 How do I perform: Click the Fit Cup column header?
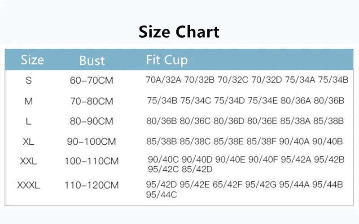coord(167,60)
